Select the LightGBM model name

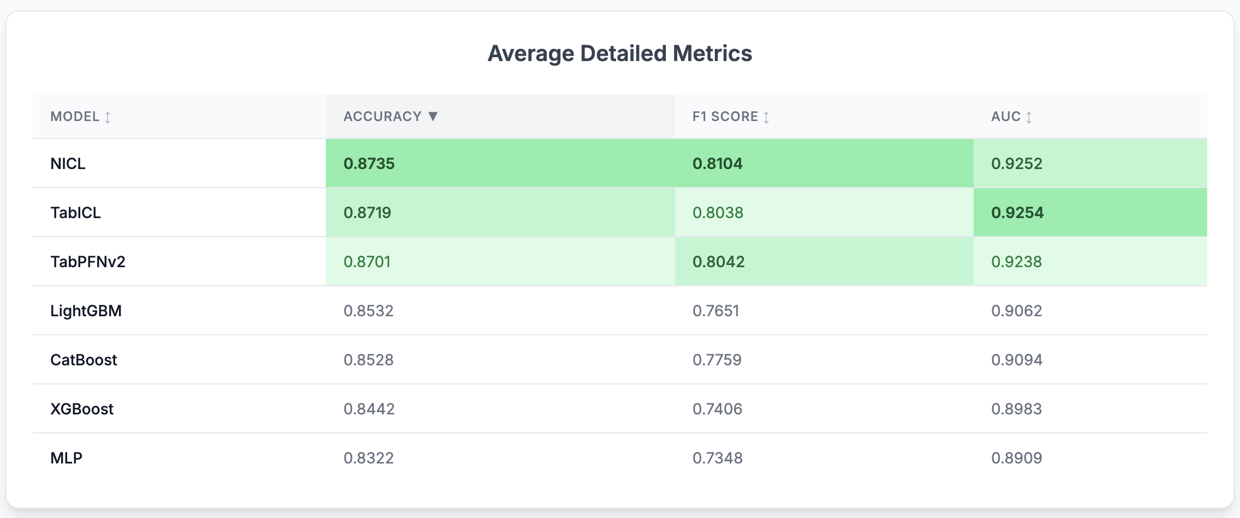[86, 311]
